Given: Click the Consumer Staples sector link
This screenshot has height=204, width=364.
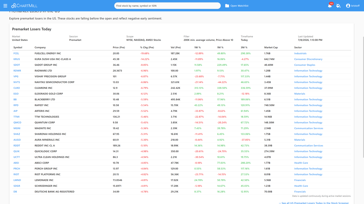Looking at the screenshot, I should click(x=305, y=65).
